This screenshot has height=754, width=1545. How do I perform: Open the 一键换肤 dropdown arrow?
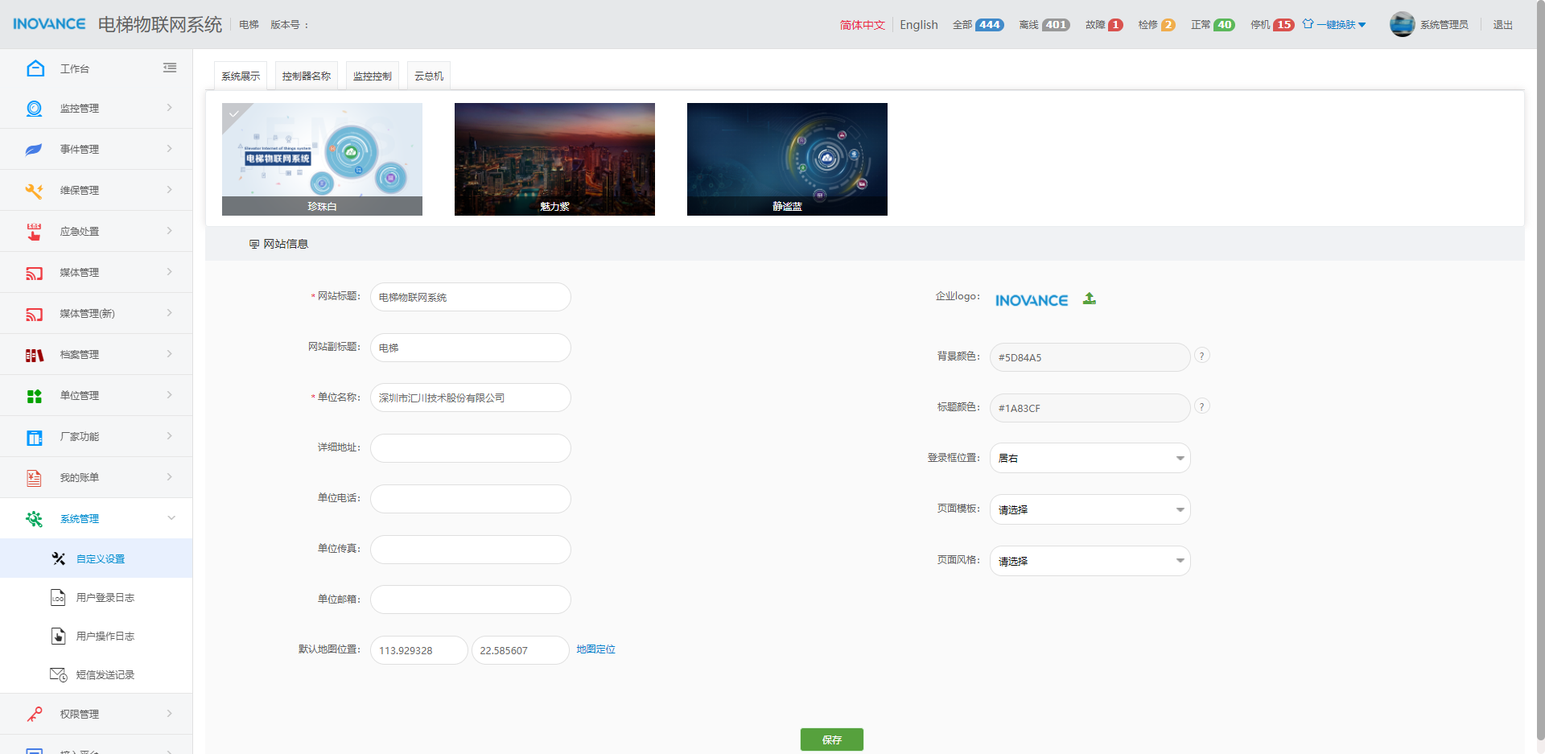1362,25
